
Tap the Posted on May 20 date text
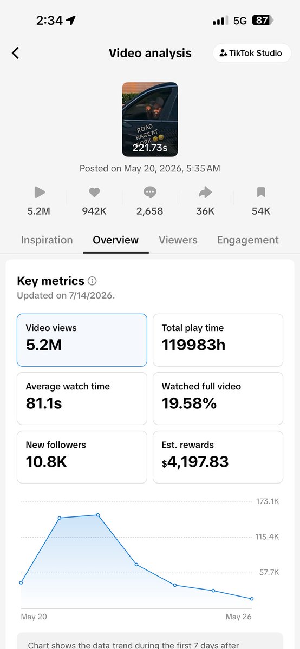coord(150,168)
